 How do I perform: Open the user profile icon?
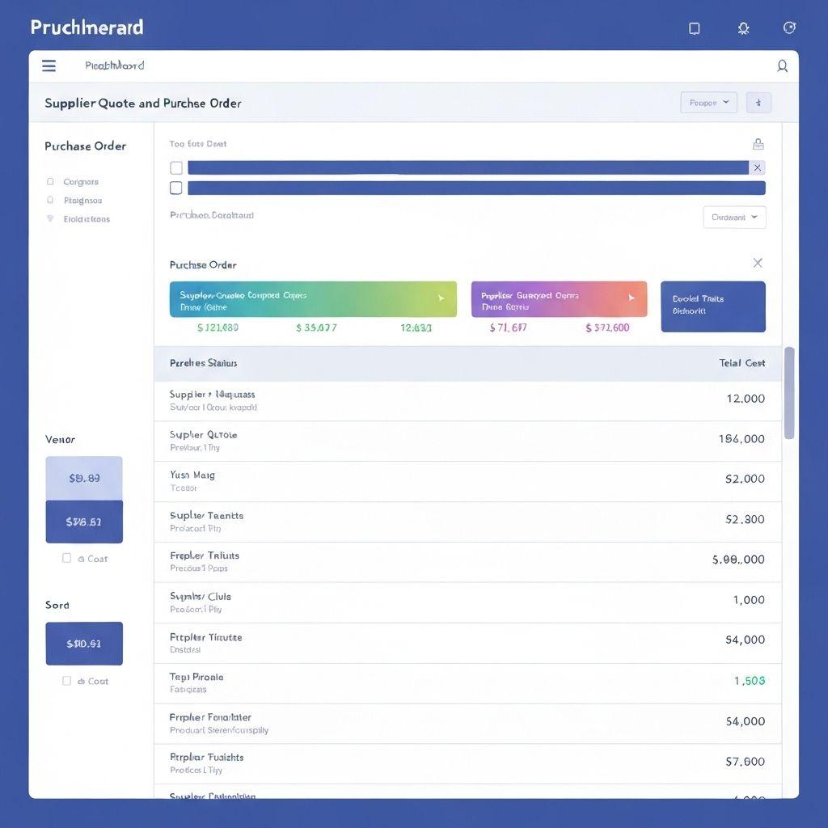click(782, 66)
